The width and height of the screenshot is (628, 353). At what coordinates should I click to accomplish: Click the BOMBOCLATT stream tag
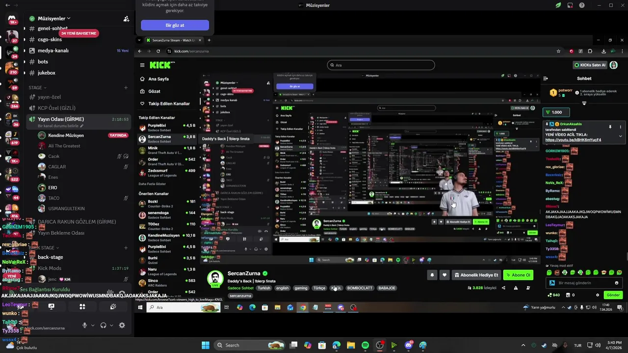(x=360, y=288)
